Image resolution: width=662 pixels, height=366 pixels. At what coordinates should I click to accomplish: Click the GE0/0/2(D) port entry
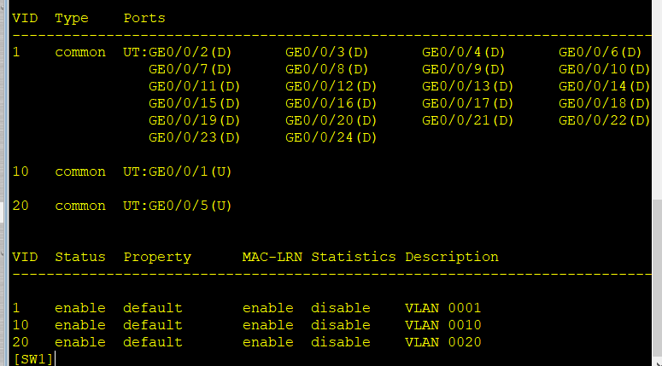190,52
